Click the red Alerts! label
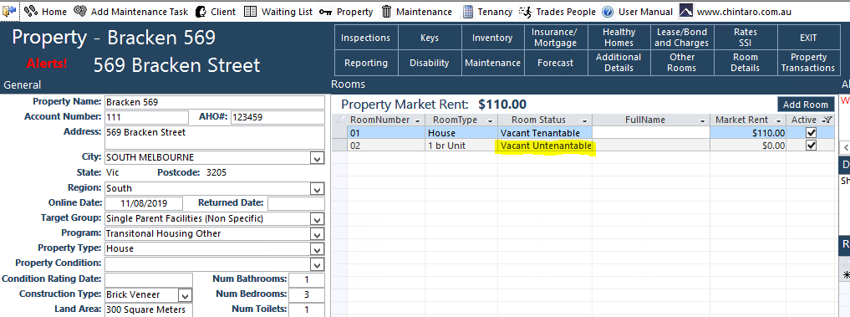Image resolution: width=850 pixels, height=317 pixels. [47, 64]
